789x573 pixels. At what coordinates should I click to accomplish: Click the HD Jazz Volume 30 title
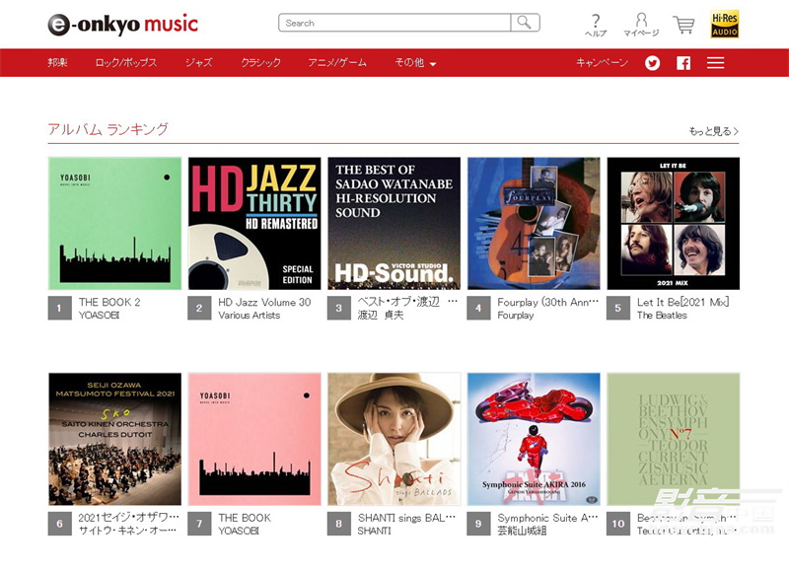264,303
